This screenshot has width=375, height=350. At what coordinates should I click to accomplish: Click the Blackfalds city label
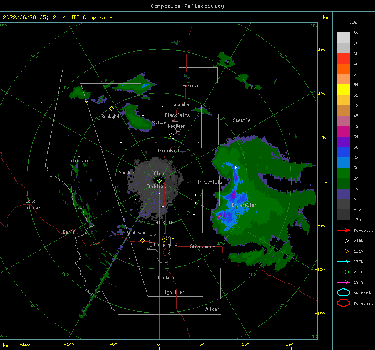[x=177, y=115]
